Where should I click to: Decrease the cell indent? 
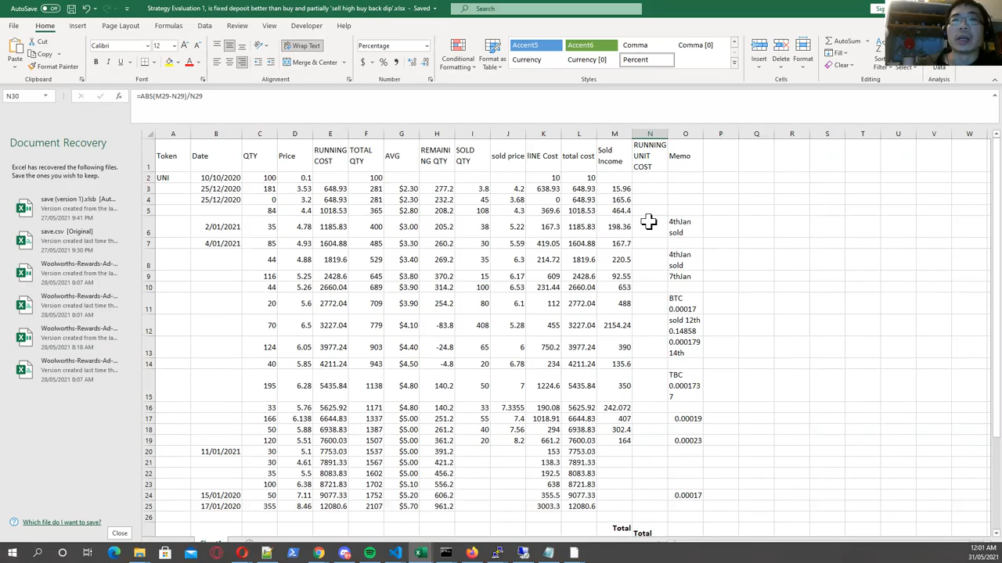pos(258,62)
